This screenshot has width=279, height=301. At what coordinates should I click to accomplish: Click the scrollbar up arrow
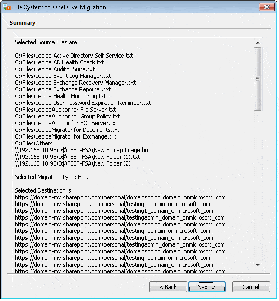coord(258,43)
